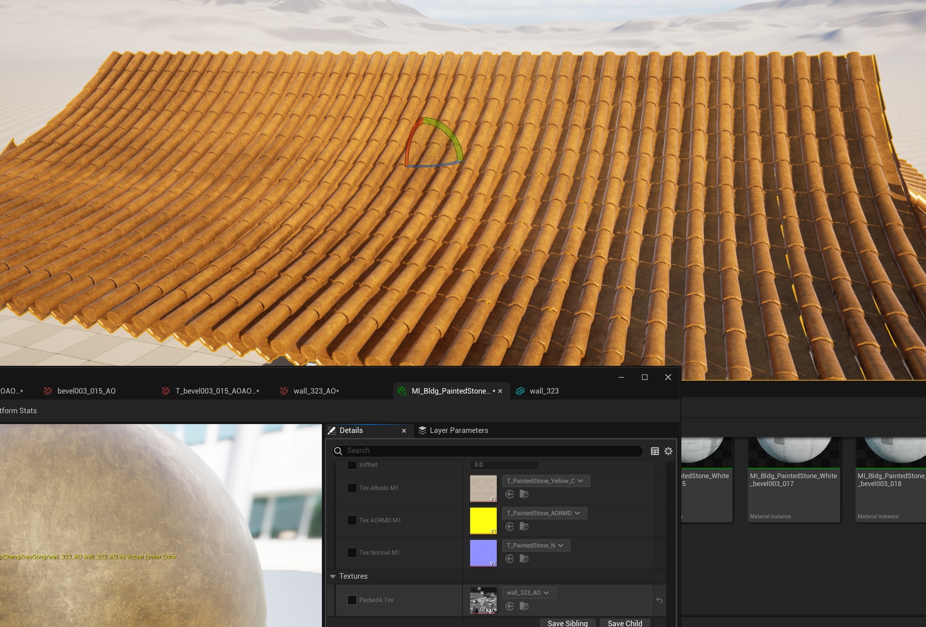The height and width of the screenshot is (627, 926).
Task: Enable the Tex AORMD M1 override checkbox
Action: pos(352,520)
